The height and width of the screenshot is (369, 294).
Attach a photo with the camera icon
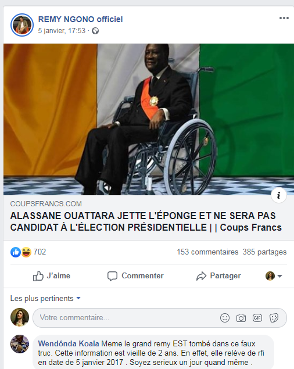click(x=241, y=318)
